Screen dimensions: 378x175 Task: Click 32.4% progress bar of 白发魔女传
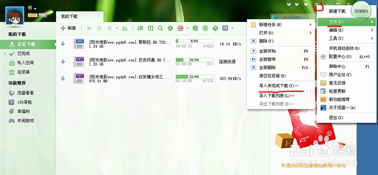pyautogui.click(x=195, y=77)
